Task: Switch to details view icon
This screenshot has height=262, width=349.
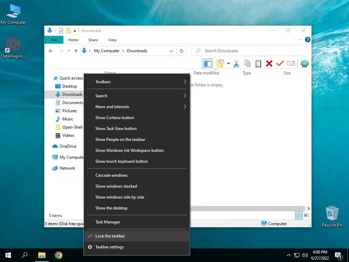Action: [299, 215]
